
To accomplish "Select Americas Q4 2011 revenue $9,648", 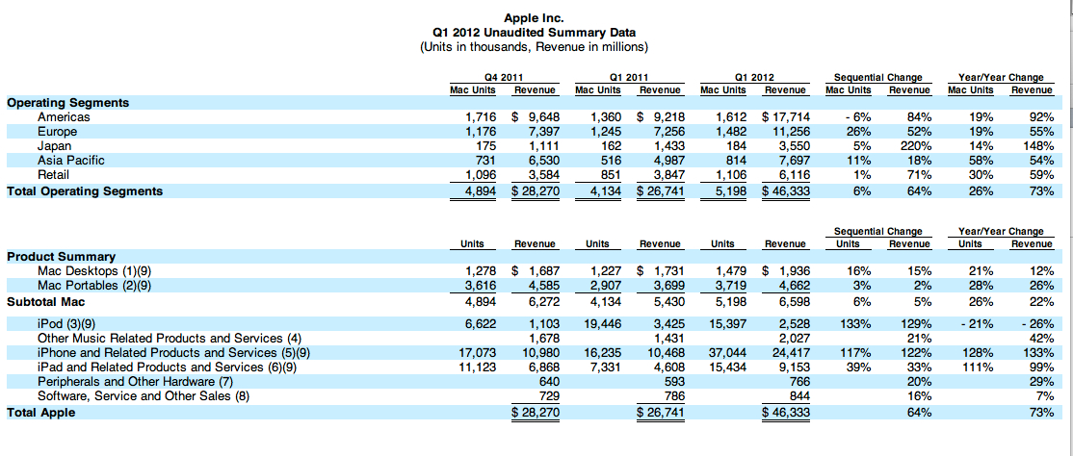I will pyautogui.click(x=536, y=117).
